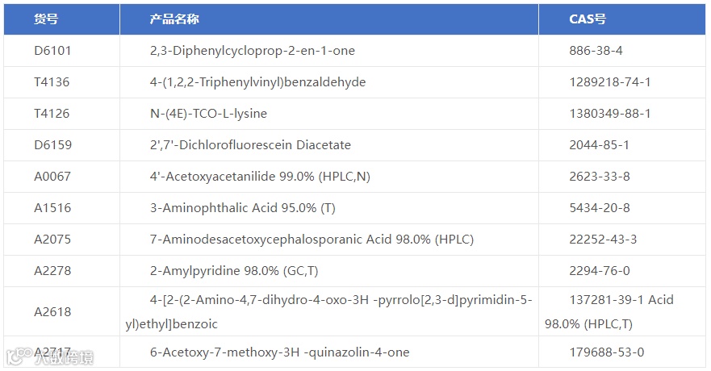Click CAS number 886-38-4
The height and width of the screenshot is (371, 711).
[596, 51]
